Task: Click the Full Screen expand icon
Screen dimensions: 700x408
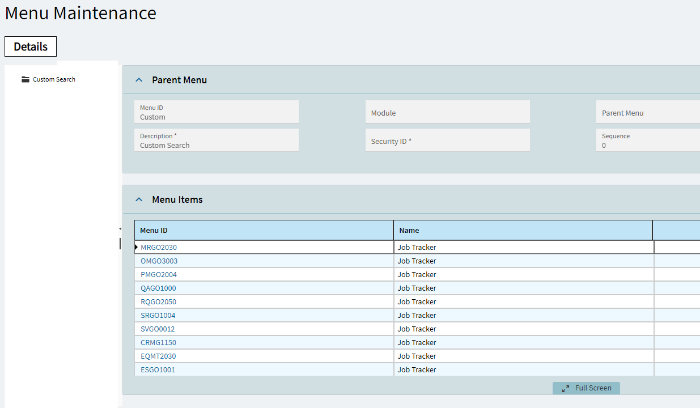Action: (566, 388)
